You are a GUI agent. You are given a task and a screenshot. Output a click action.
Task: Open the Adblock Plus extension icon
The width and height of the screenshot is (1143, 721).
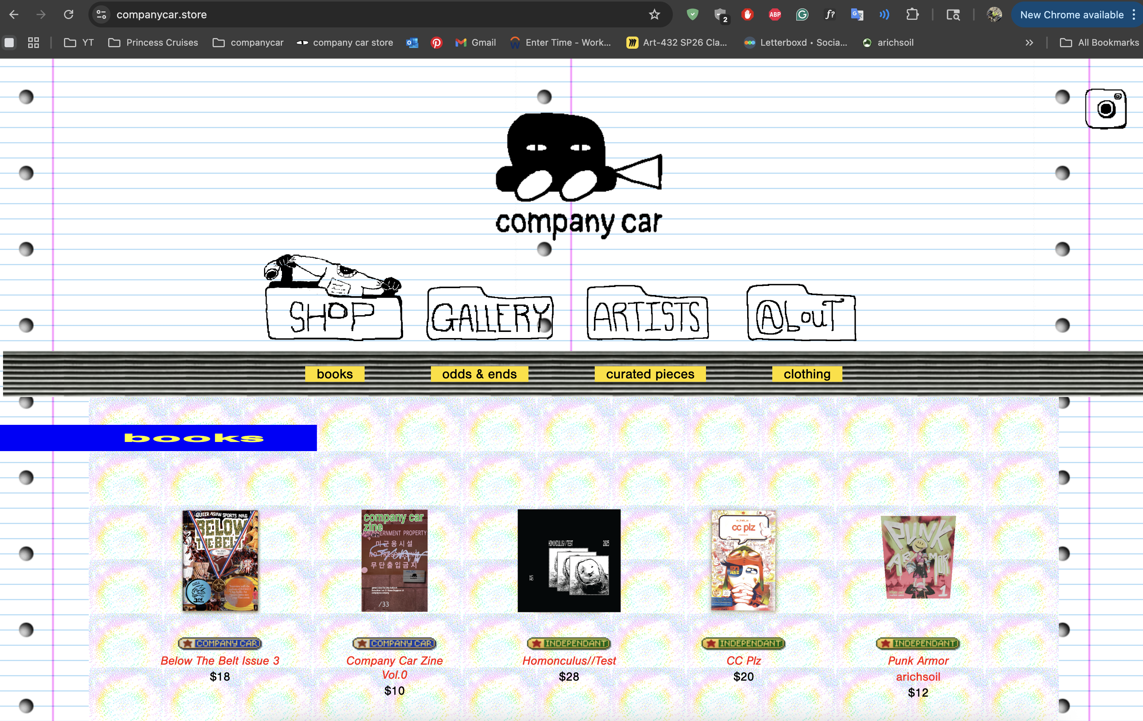[x=775, y=15]
